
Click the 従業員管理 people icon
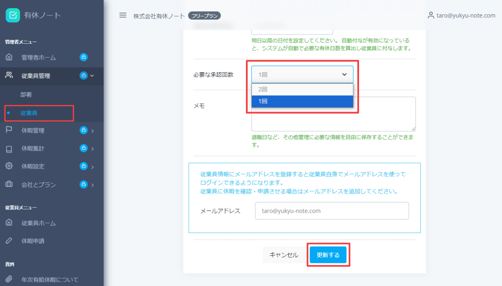(x=9, y=76)
